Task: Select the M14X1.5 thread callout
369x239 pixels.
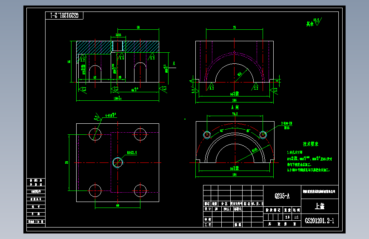Action: 132,152
